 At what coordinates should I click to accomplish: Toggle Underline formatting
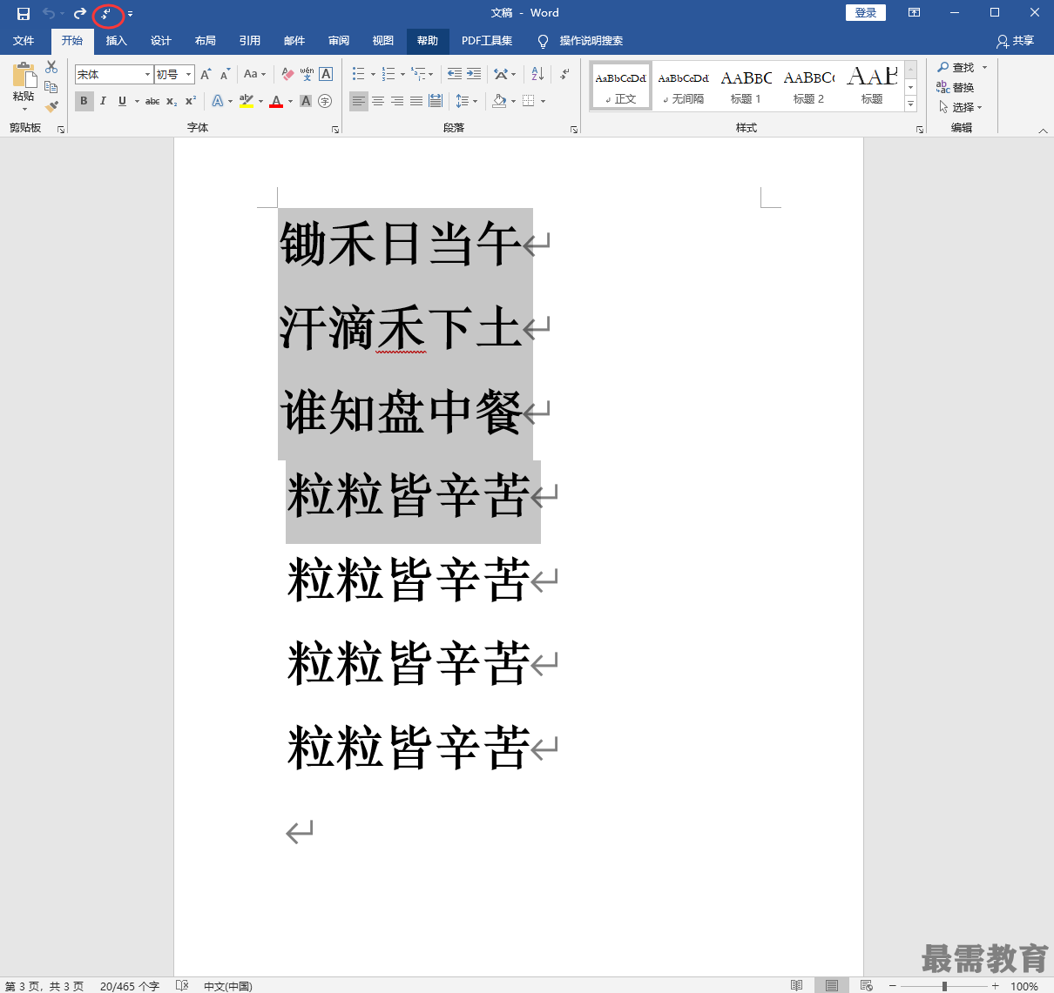[122, 101]
